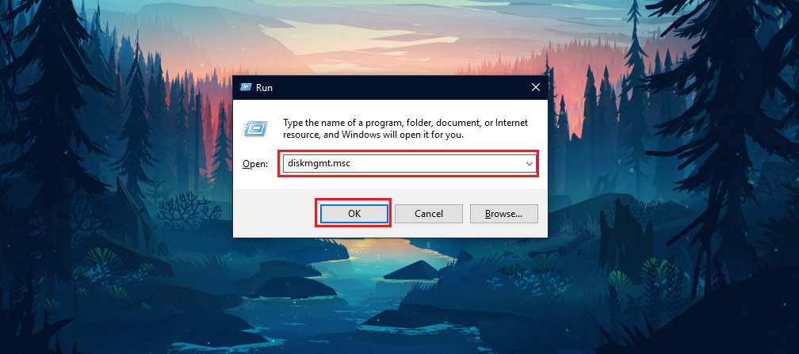Click the "Type the name of a program" text line

coord(405,123)
